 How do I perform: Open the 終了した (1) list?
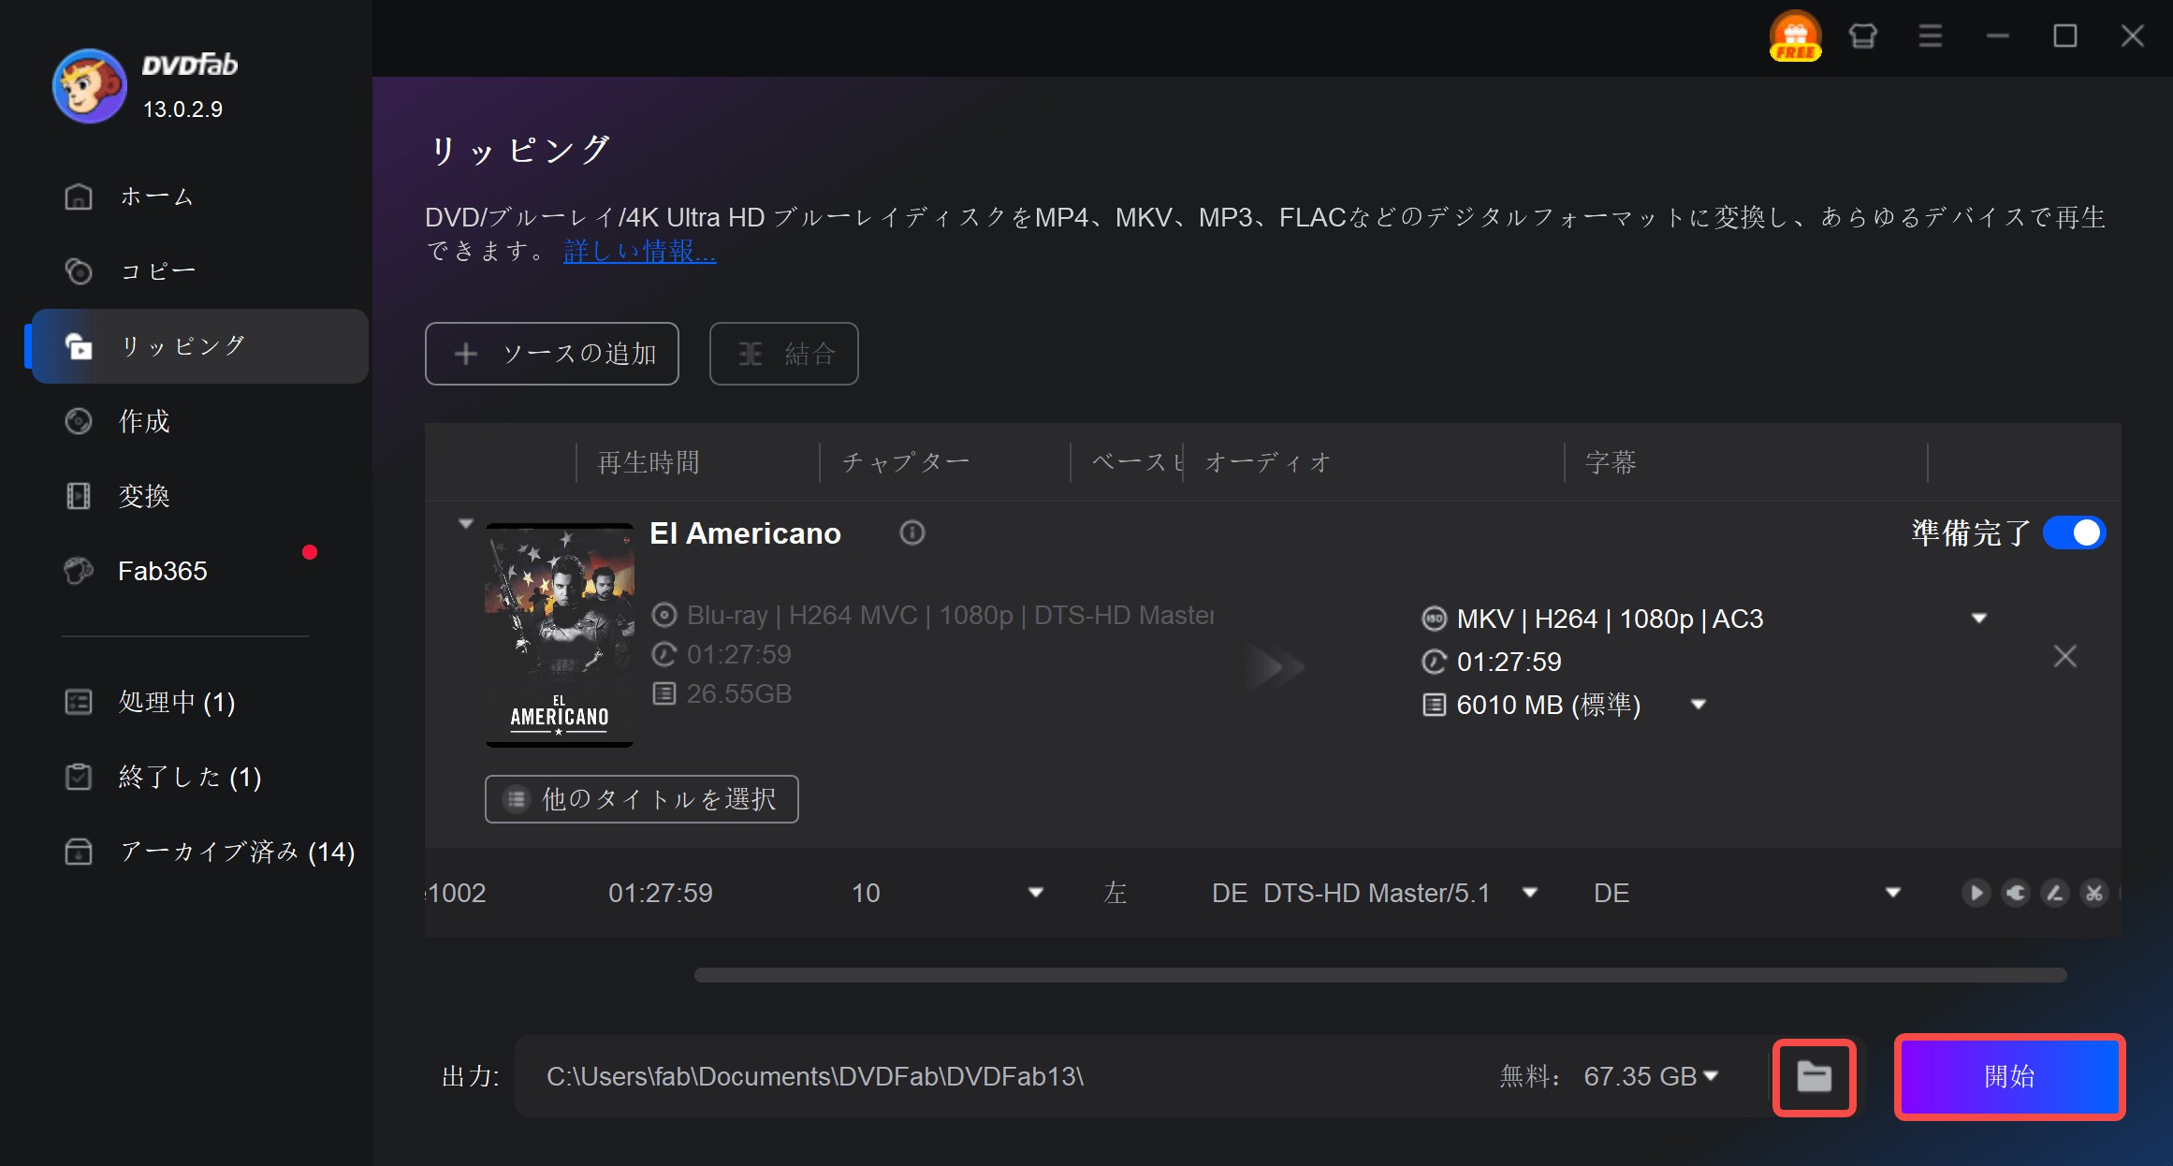[x=198, y=777]
